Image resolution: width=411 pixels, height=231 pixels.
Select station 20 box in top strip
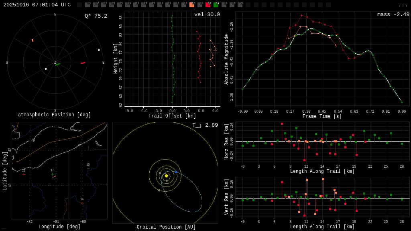[x=240, y=5]
